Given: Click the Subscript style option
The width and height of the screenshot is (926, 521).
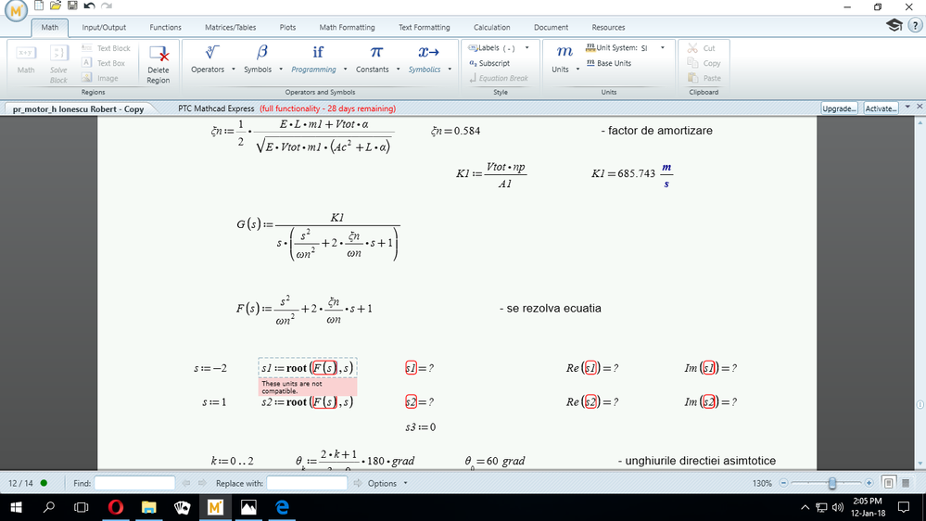Looking at the screenshot, I should click(x=490, y=63).
